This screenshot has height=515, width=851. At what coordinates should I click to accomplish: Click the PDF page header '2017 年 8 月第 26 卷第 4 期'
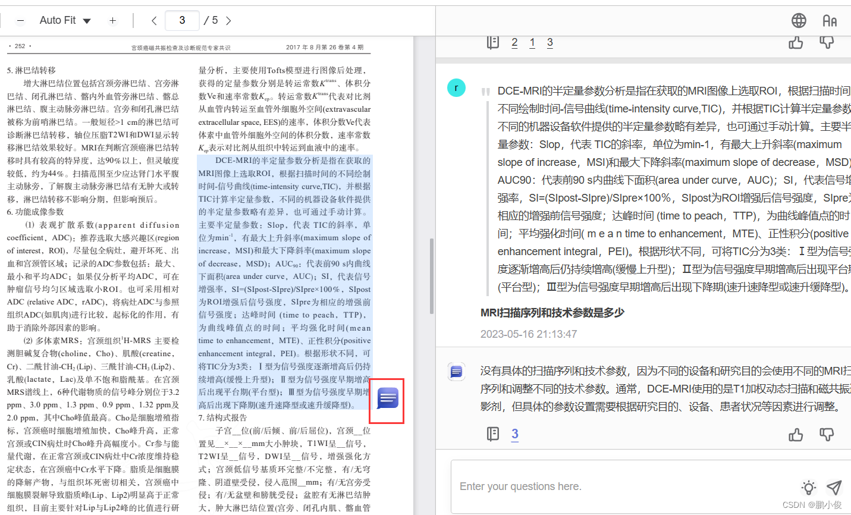(325, 47)
